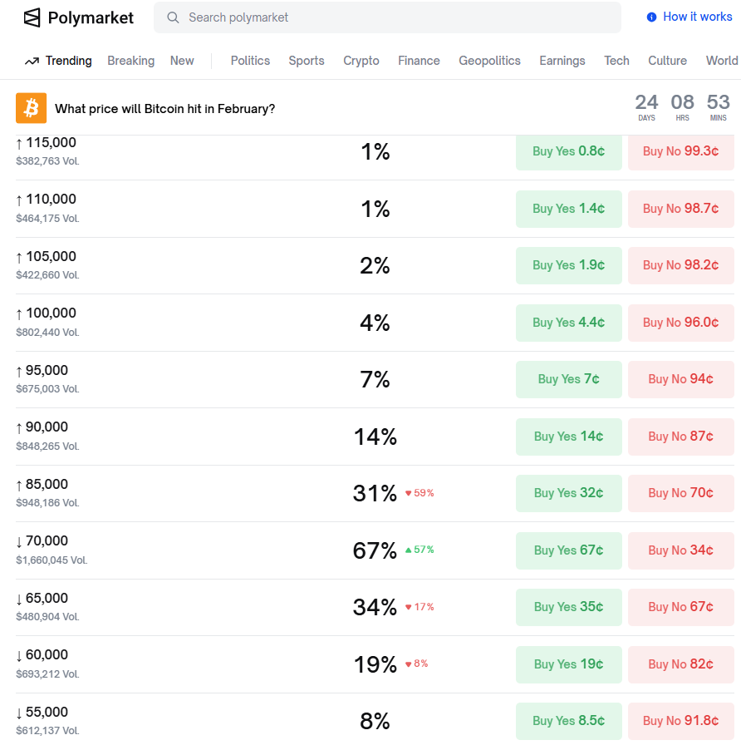This screenshot has width=741, height=745.
Task: Click the Trending arrow icon
Action: [32, 61]
